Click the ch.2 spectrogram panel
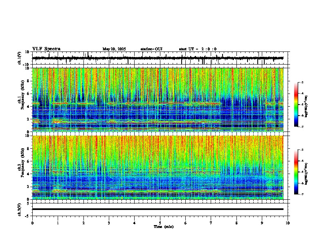Image resolution: width=324 pixels, height=250 pixels. 158,167
